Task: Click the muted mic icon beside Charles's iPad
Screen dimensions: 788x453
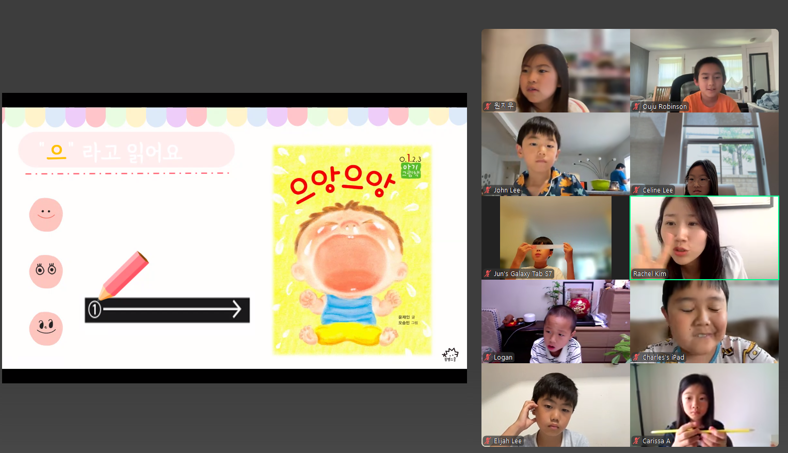Action: pos(636,358)
